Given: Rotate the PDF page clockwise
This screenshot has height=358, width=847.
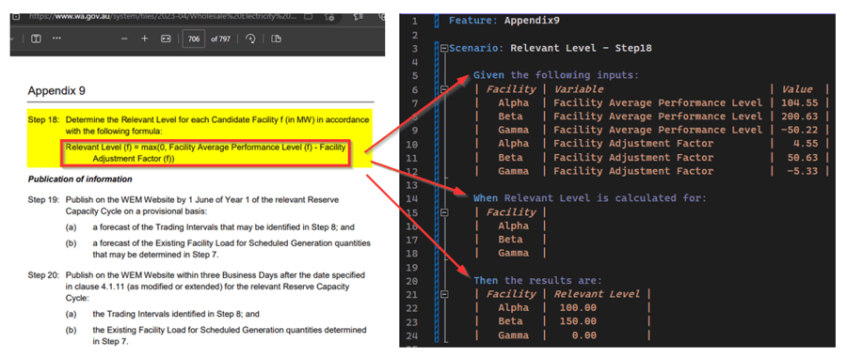Looking at the screenshot, I should point(250,39).
